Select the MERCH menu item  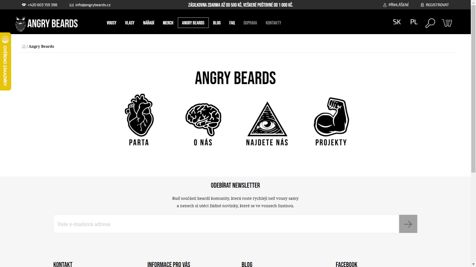[168, 23]
